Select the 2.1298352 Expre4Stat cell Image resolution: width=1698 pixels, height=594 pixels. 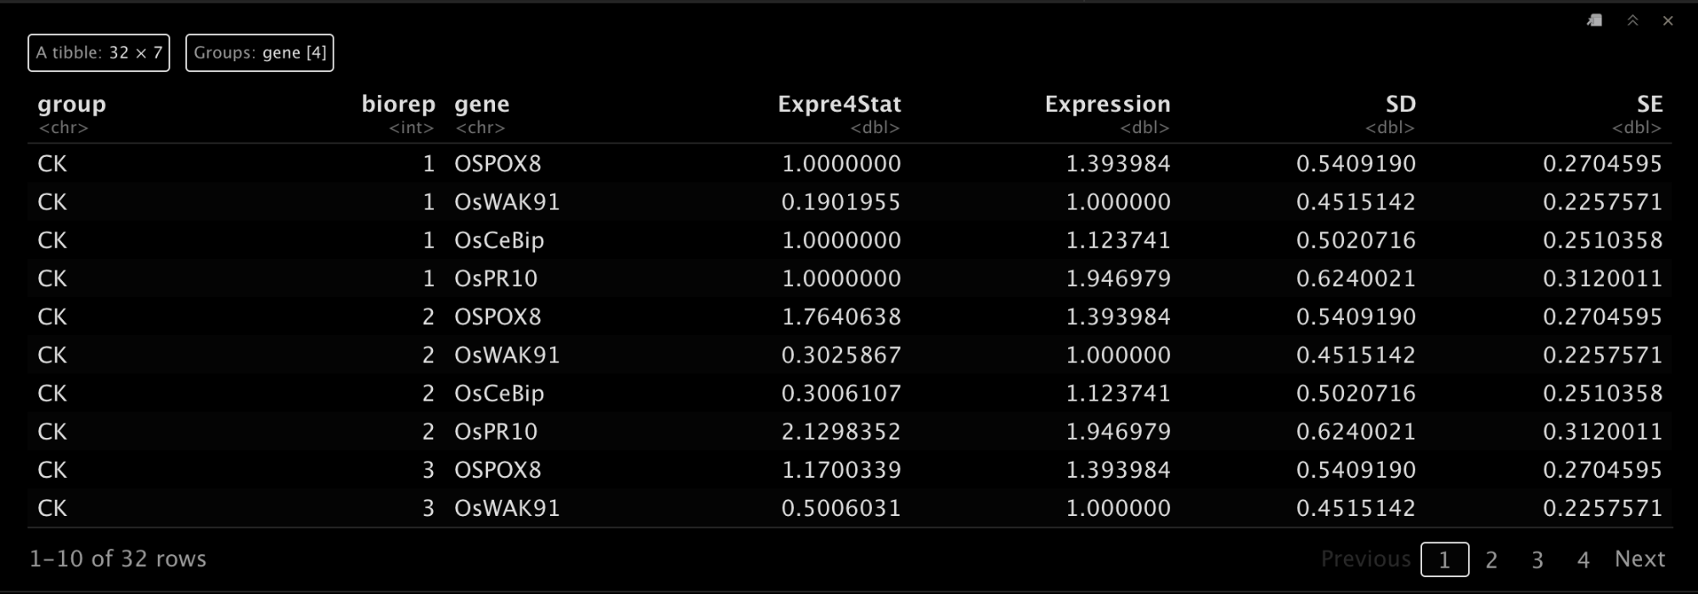841,431
